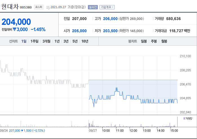197x139 pixels.
Task: Click the 전일 value 207,000
Action: click(79, 19)
